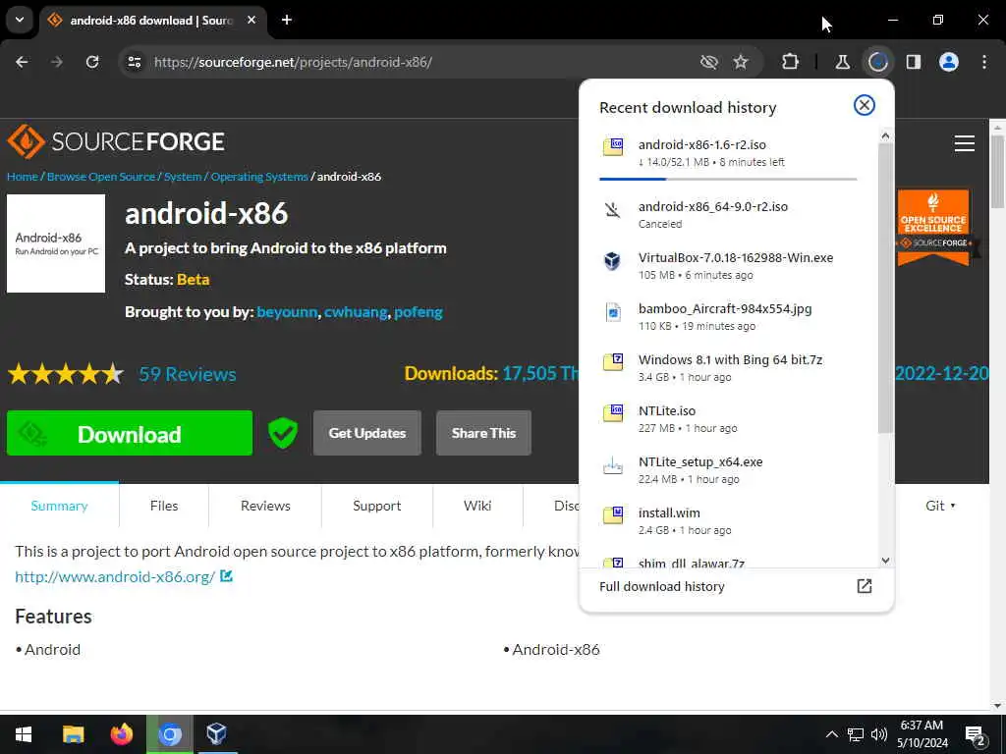This screenshot has height=754, width=1006.
Task: Open the 59 Reviews link
Action: point(188,374)
